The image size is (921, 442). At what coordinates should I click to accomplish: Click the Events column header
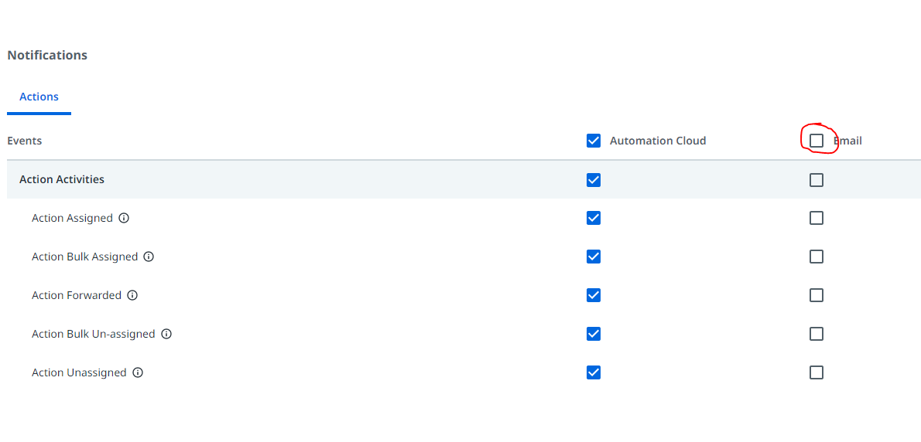coord(24,141)
